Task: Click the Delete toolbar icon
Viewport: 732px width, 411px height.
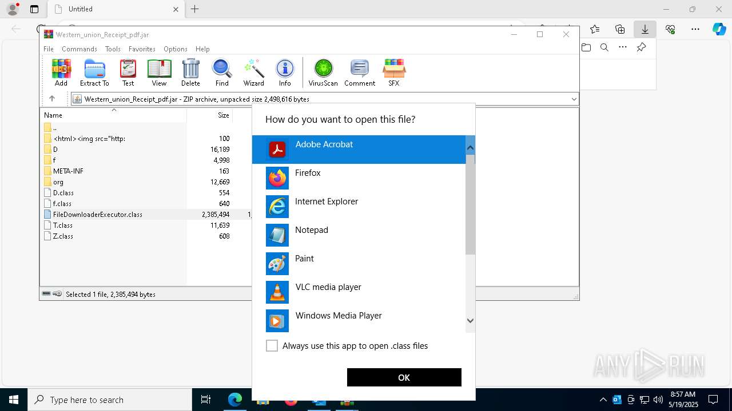Action: tap(190, 72)
